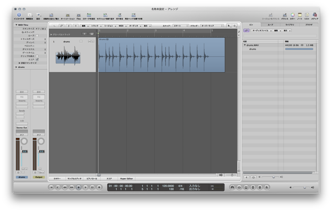Mute the drums channel strip

coord(23,169)
